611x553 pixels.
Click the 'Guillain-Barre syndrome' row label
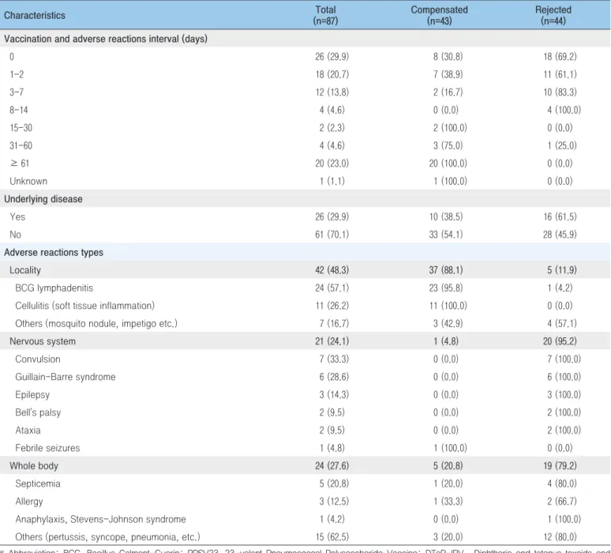66,377
